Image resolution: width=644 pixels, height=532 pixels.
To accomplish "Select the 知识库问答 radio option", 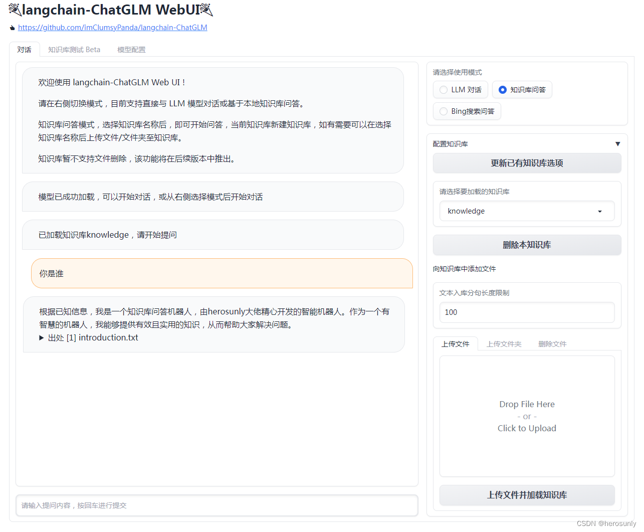I will coord(522,90).
